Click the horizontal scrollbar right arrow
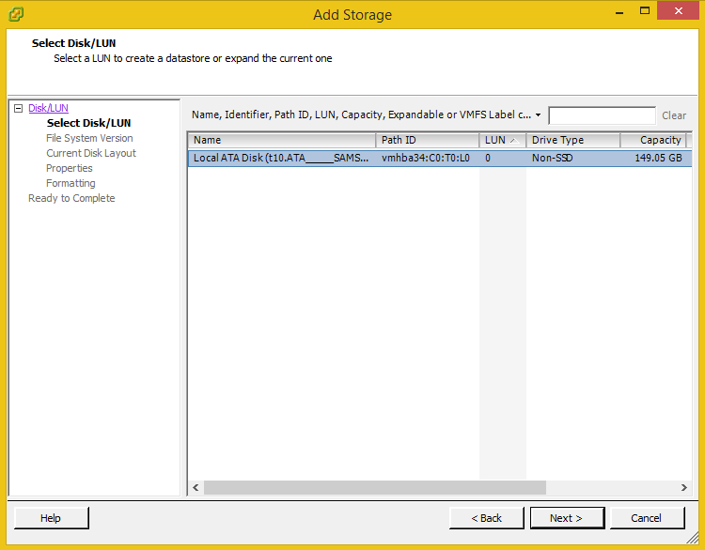705x550 pixels. [x=684, y=488]
